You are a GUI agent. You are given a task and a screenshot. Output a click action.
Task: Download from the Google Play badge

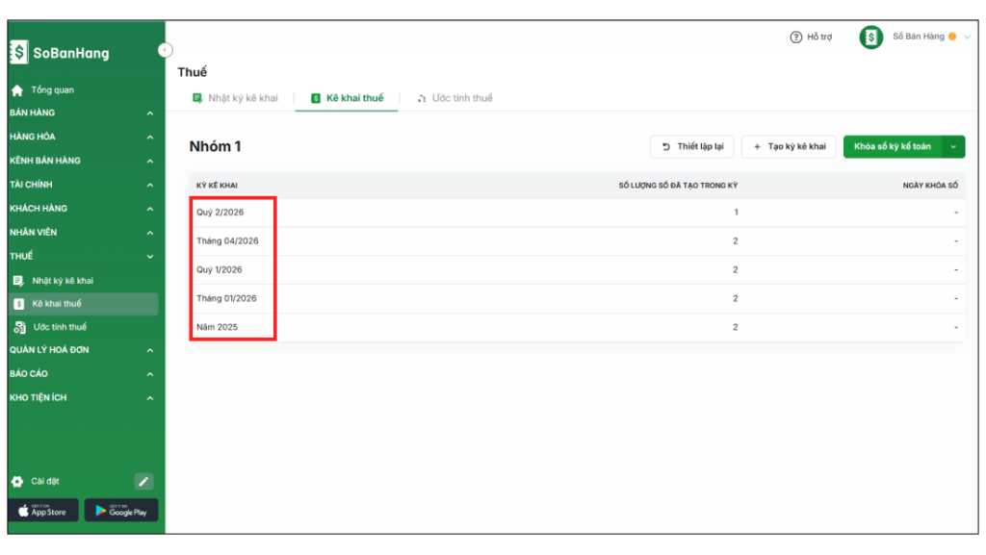(120, 511)
